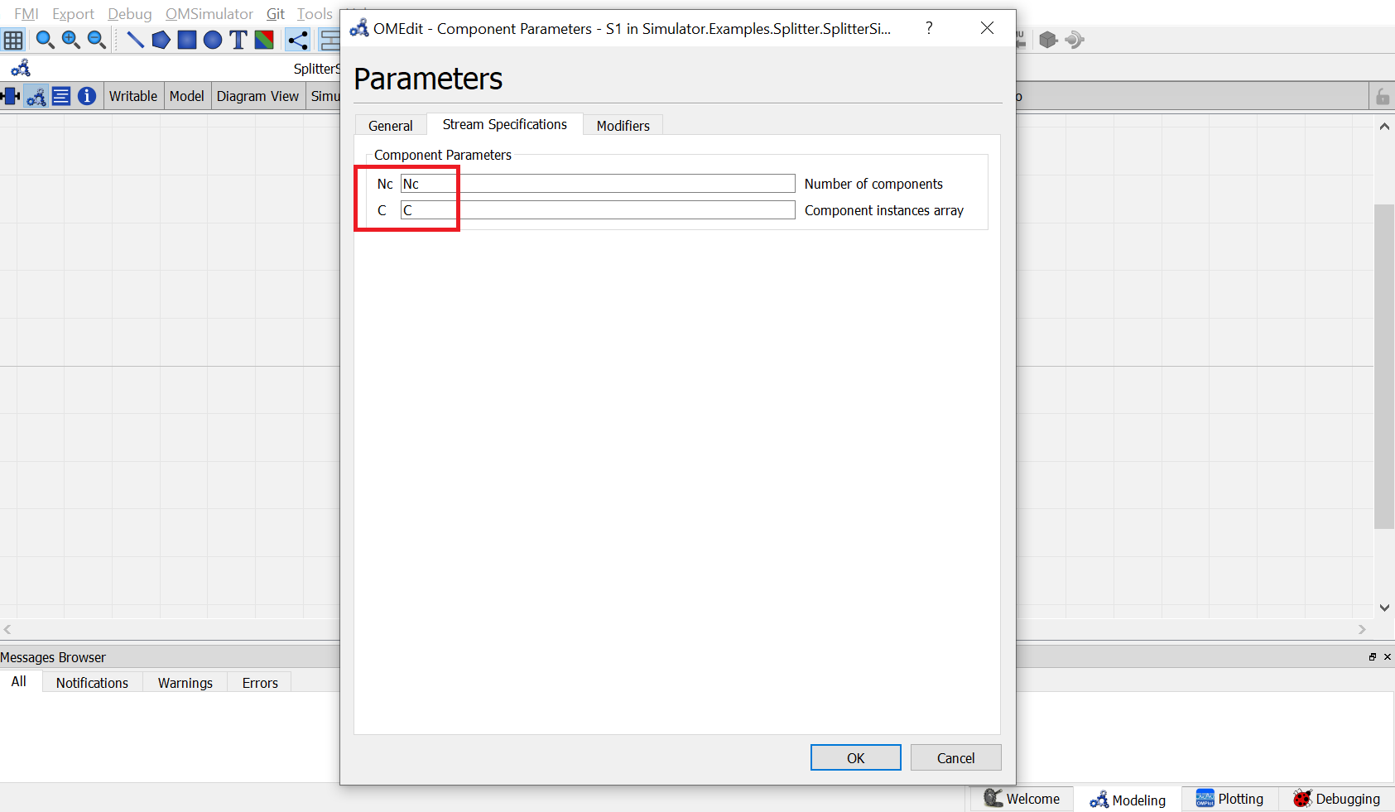Click the Component instances array description
This screenshot has width=1395, height=812.
pos(884,210)
